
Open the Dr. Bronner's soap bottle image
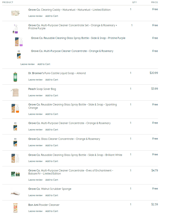pos(15,76)
